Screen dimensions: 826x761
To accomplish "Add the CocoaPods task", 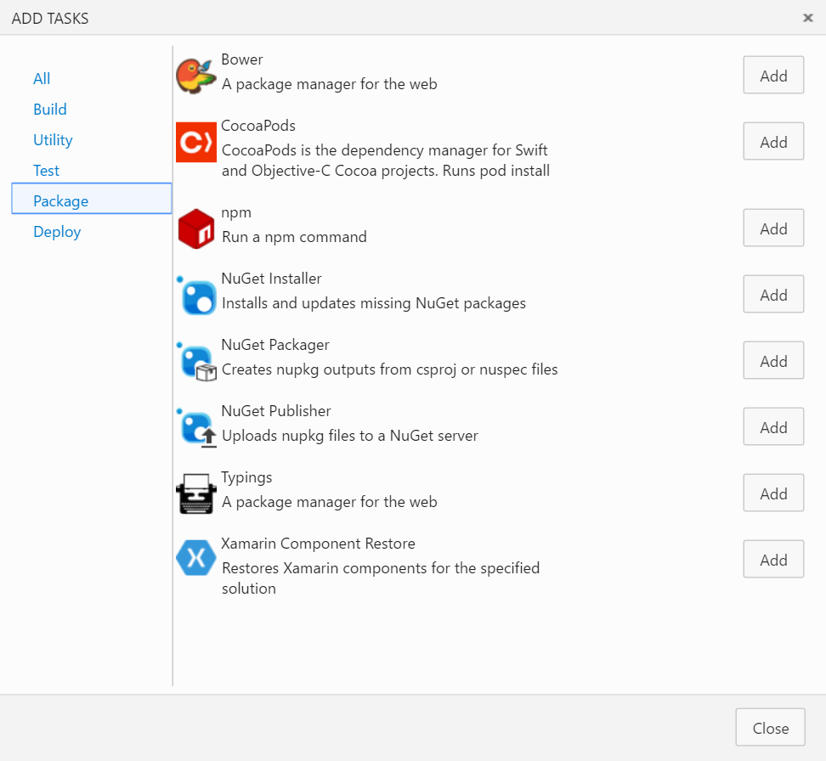I will pos(773,141).
